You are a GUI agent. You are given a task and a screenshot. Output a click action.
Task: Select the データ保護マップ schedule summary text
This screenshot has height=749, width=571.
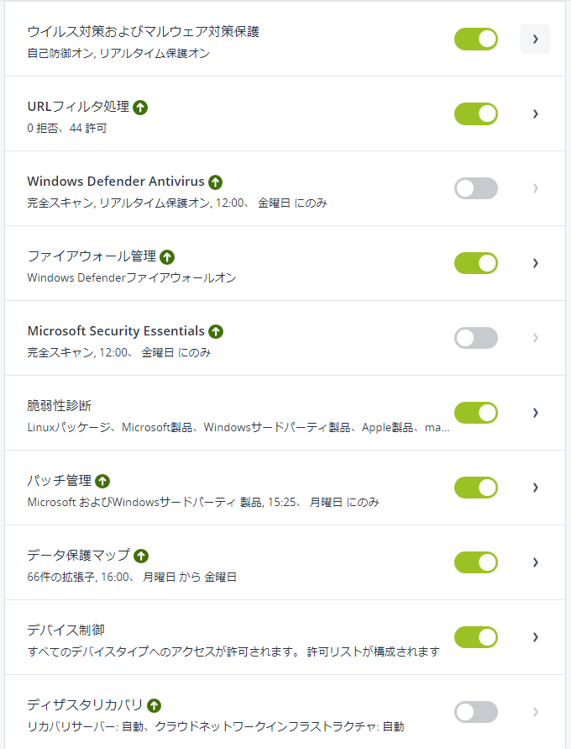click(x=132, y=577)
